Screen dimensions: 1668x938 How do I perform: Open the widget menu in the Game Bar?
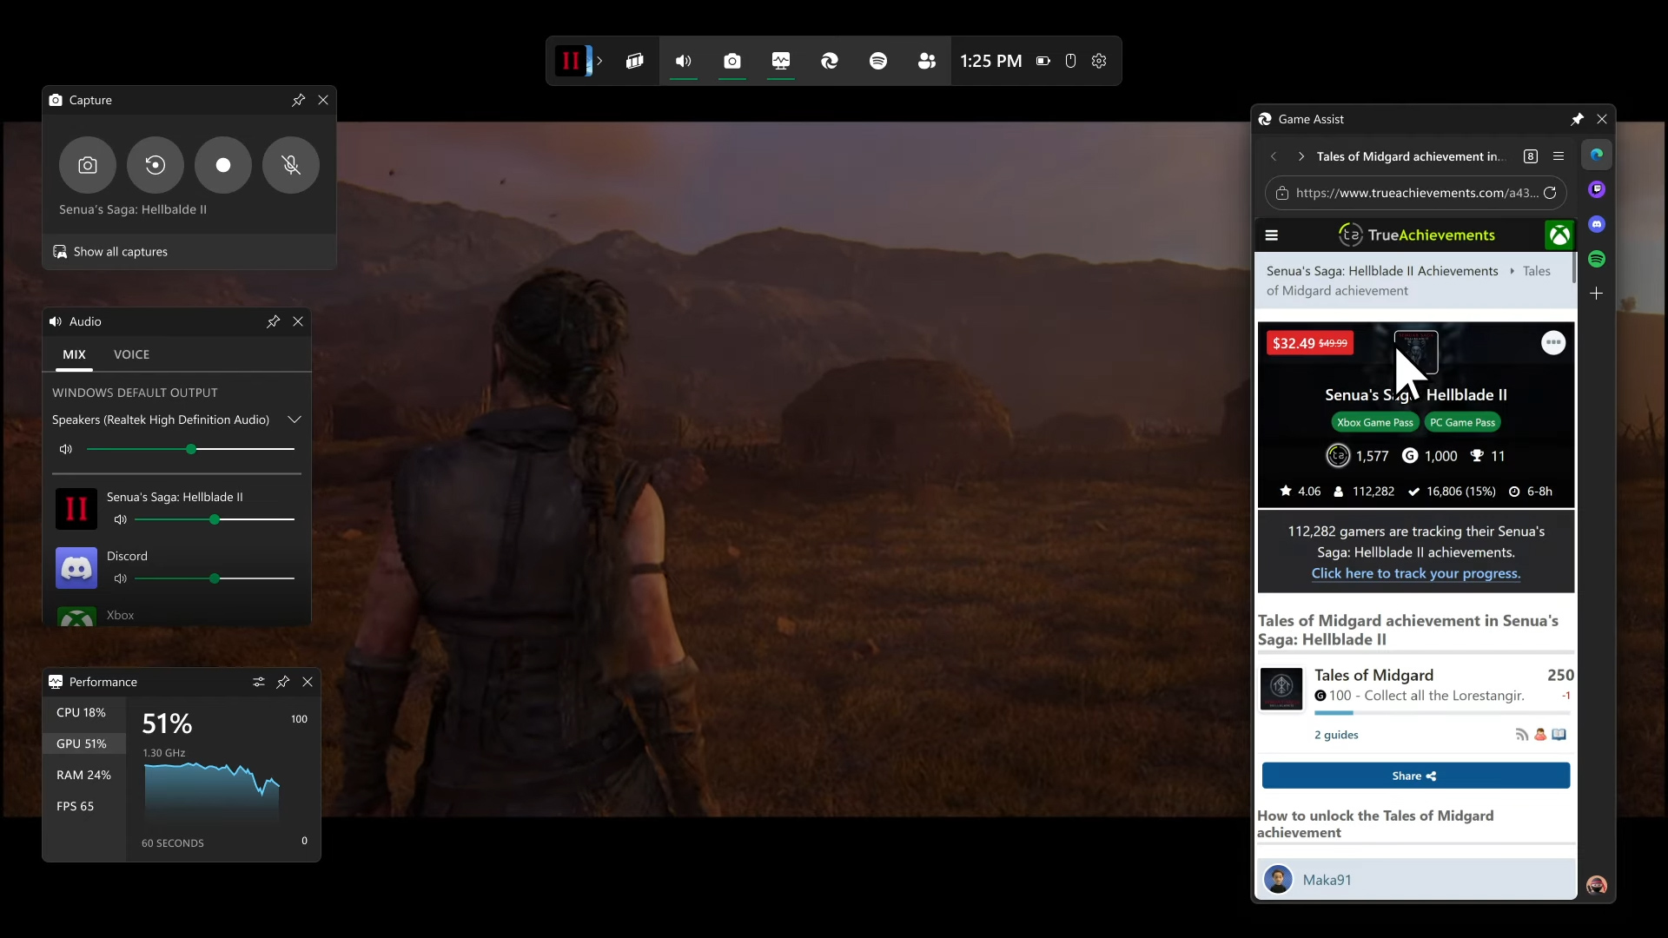635,61
